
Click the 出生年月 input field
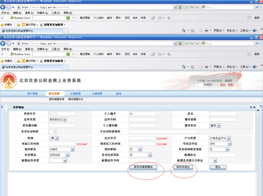point(143,138)
